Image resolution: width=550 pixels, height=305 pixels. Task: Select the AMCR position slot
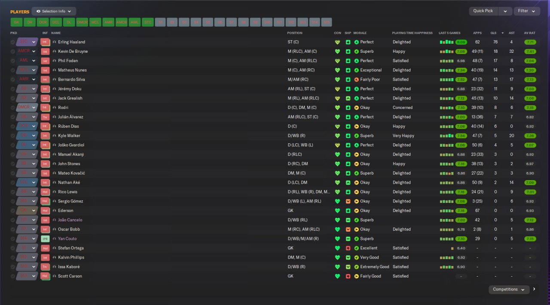click(x=122, y=22)
